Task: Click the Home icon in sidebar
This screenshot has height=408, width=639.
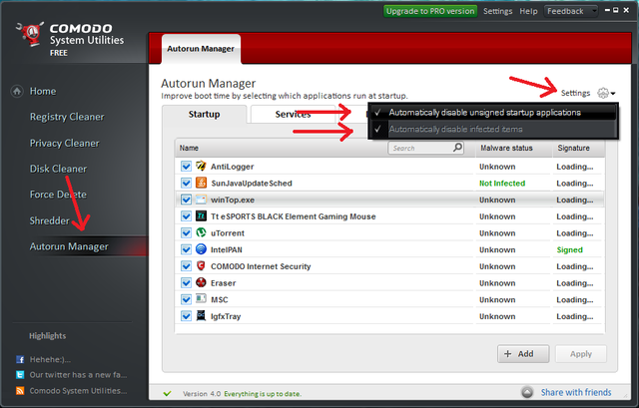Action: point(17,91)
